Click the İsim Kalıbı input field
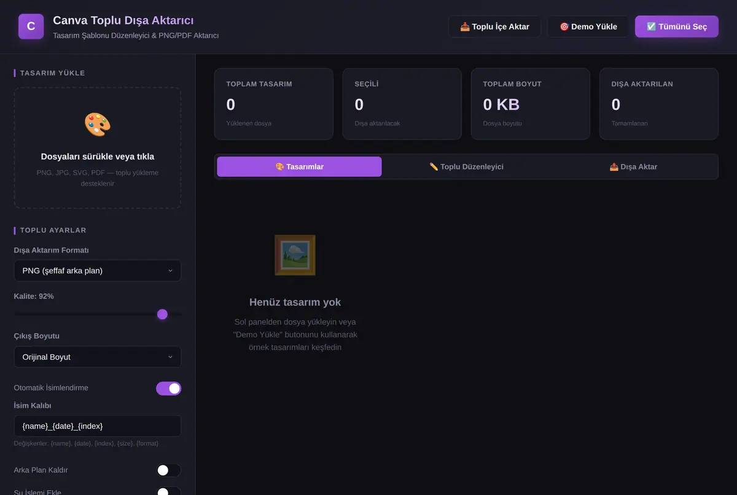The image size is (737, 495). 98,426
